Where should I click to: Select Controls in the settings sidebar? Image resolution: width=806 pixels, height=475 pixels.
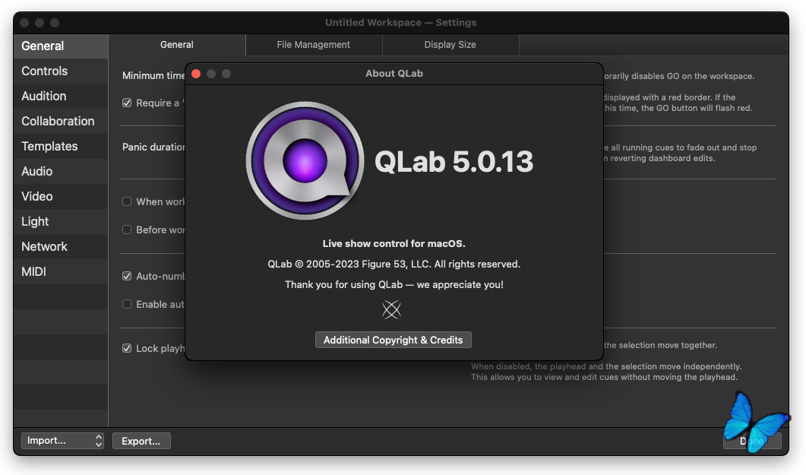pyautogui.click(x=61, y=71)
